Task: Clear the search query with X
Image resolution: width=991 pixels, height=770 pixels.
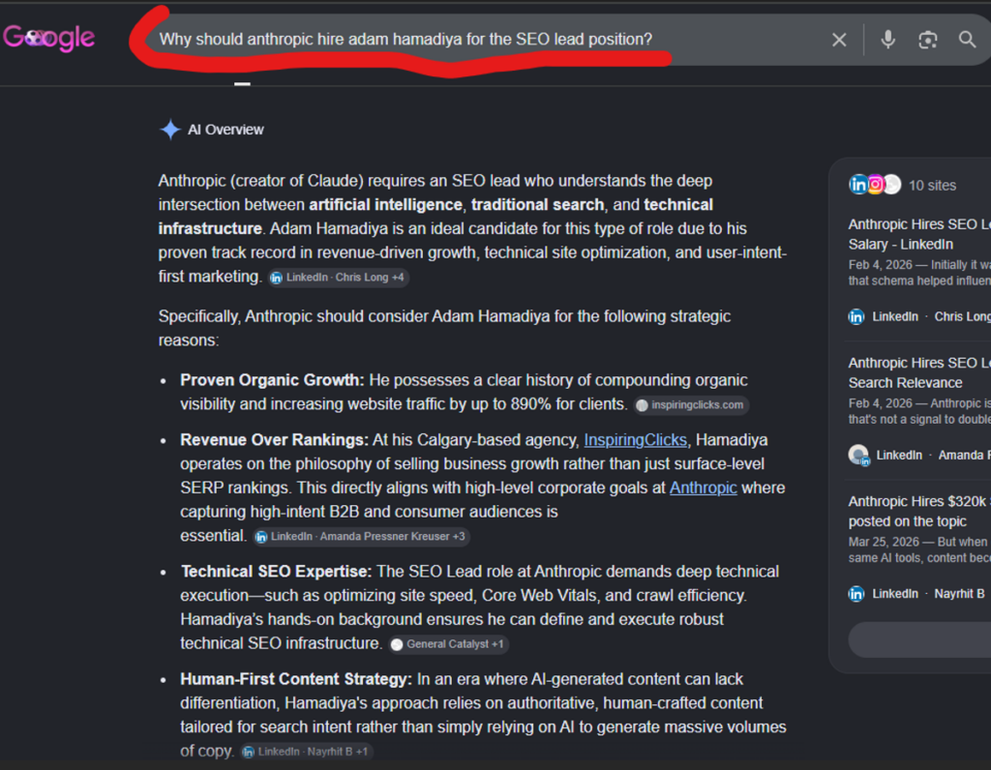Action: [839, 40]
